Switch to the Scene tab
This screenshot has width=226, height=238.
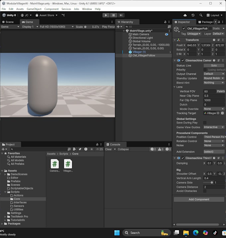click(8, 22)
